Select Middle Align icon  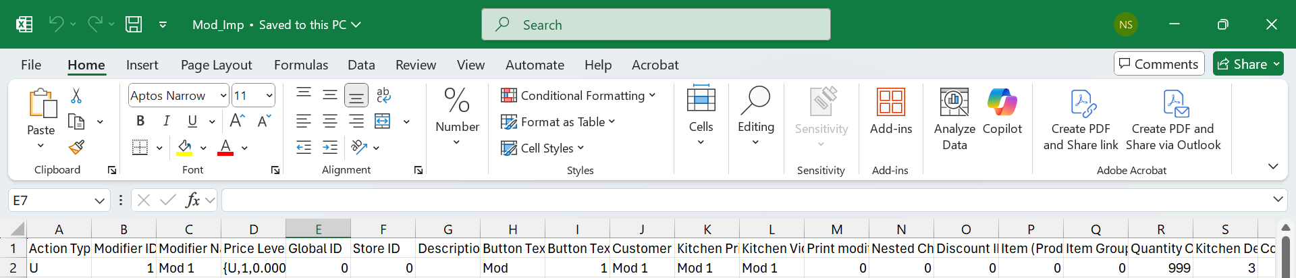330,95
